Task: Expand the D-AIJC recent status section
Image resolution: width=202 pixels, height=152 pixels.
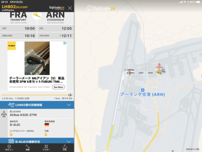Action: tap(37, 141)
